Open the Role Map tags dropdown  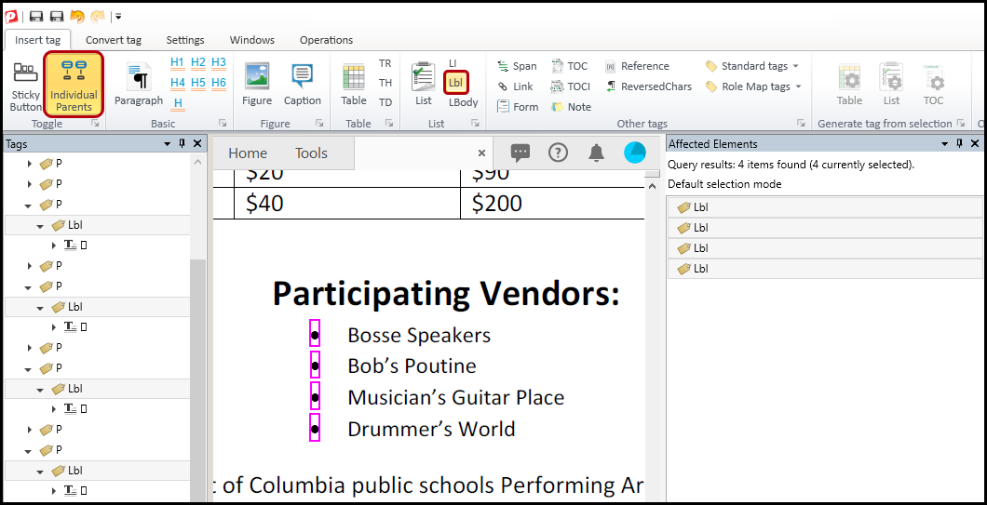(753, 86)
